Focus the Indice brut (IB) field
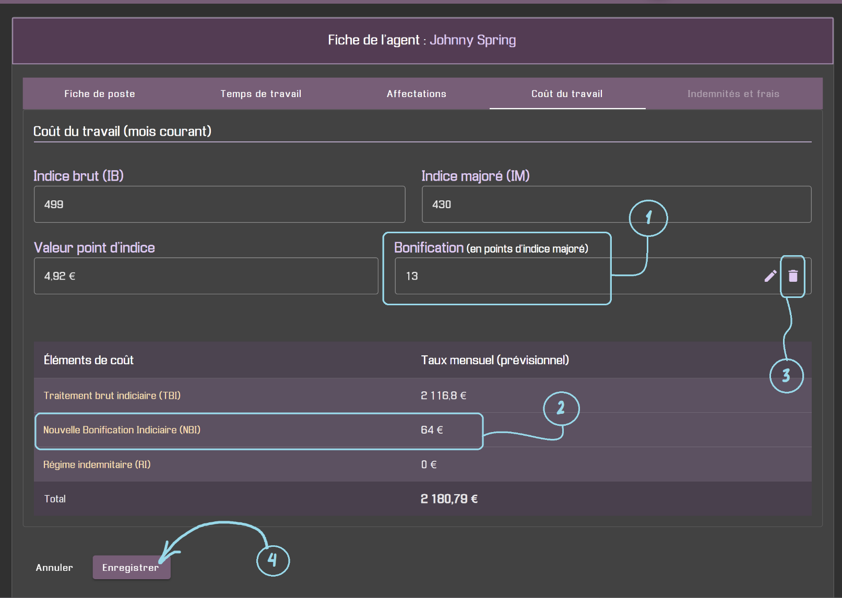The height and width of the screenshot is (598, 842). 219,205
